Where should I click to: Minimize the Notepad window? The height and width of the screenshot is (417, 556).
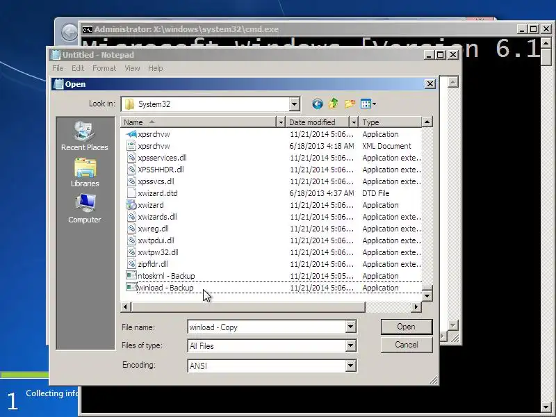429,55
